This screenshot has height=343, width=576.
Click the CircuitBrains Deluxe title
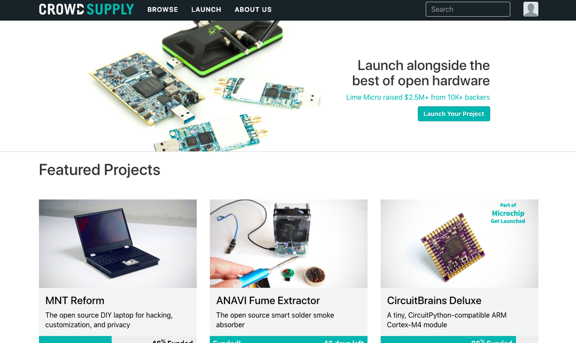tap(434, 300)
